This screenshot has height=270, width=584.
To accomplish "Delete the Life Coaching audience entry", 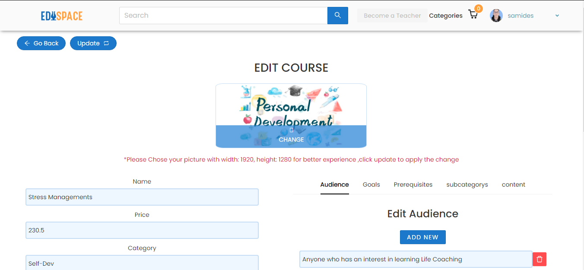I will [x=540, y=259].
